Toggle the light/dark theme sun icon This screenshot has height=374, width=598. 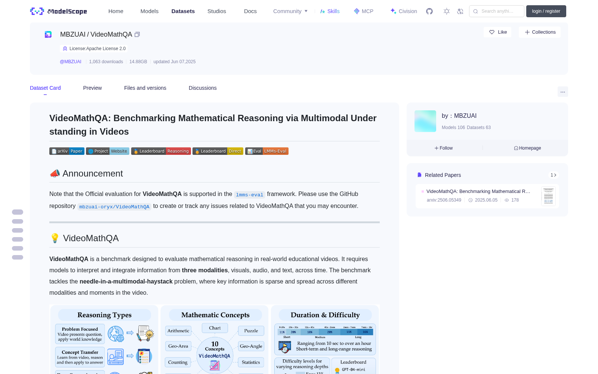tap(447, 11)
